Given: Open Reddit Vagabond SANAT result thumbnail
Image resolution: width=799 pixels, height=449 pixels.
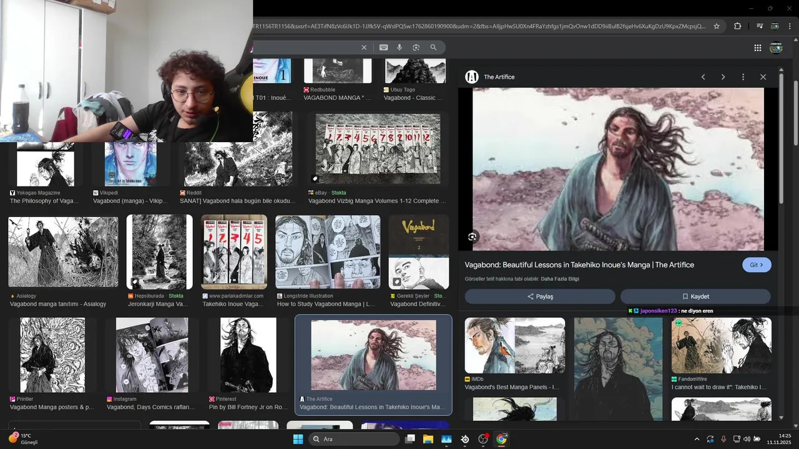Looking at the screenshot, I should click(238, 150).
